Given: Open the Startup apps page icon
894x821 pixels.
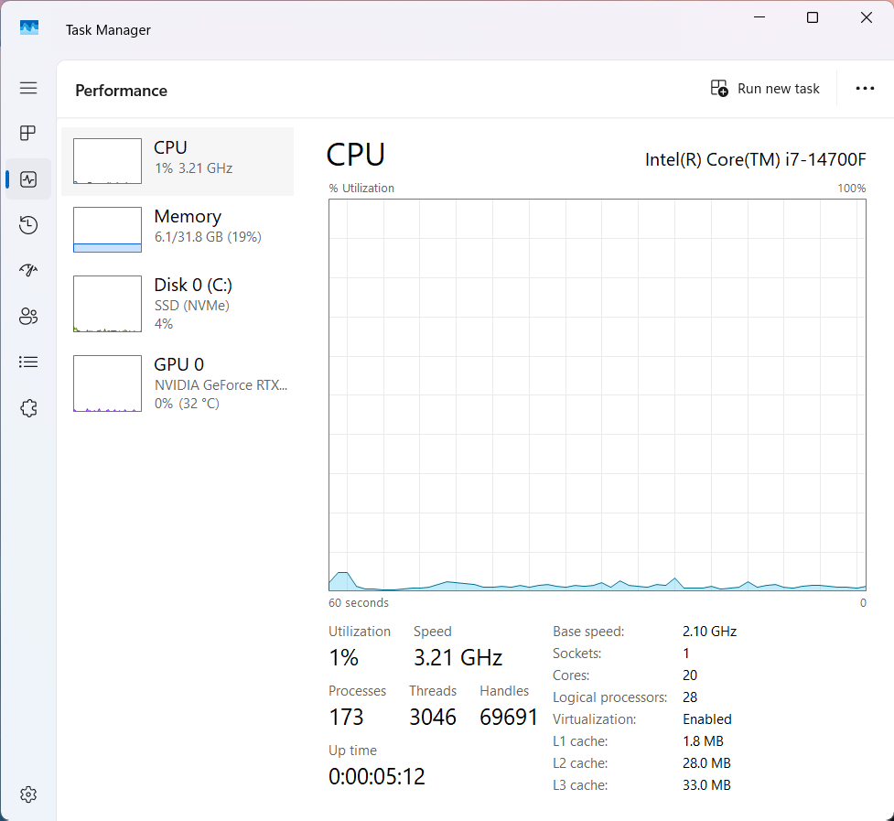Looking at the screenshot, I should point(28,270).
